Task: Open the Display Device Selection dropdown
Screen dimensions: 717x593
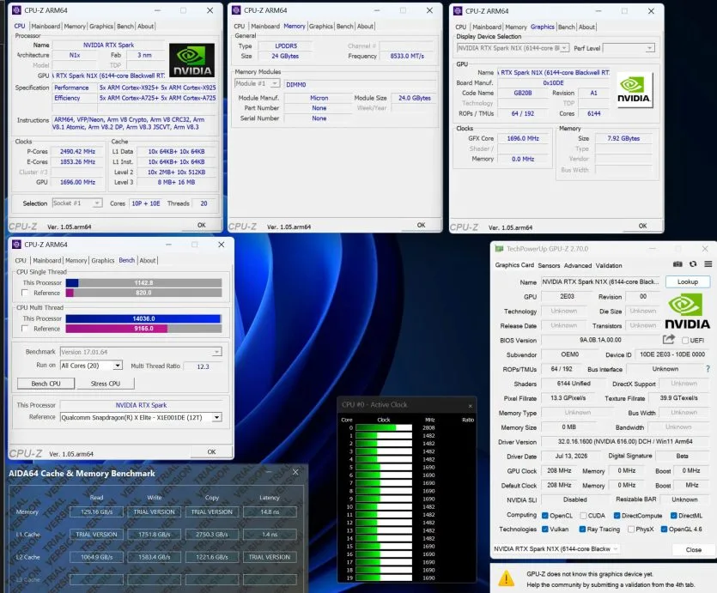Action: coord(513,48)
